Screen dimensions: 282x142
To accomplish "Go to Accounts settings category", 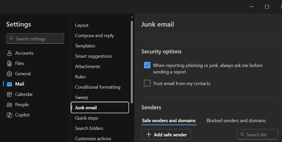I will coord(24,53).
